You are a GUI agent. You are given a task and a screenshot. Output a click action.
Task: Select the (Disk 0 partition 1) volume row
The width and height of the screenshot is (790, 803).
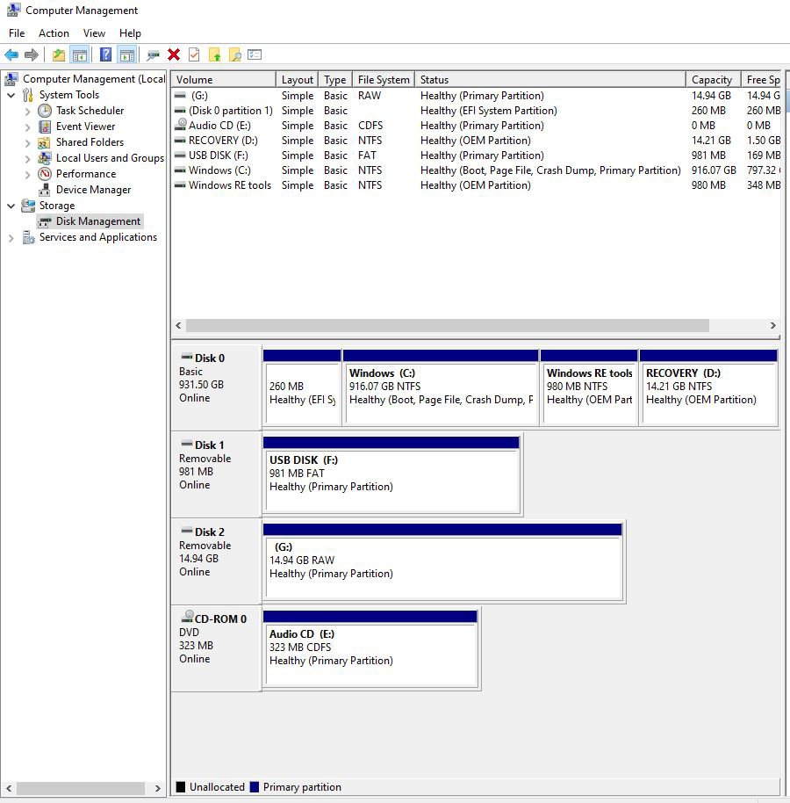point(476,111)
